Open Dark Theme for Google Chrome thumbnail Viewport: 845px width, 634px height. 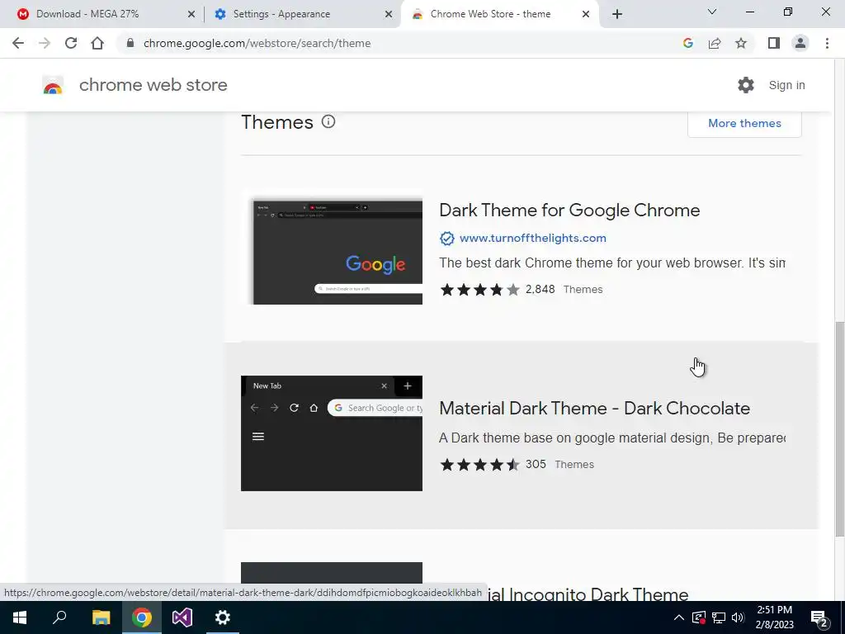[332, 247]
